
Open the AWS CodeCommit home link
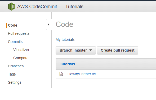click(x=37, y=7)
